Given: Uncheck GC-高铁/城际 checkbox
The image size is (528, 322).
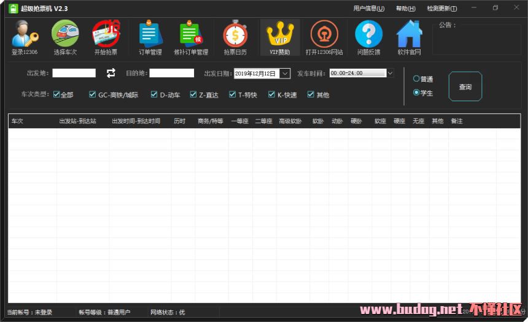Looking at the screenshot, I should coord(92,94).
